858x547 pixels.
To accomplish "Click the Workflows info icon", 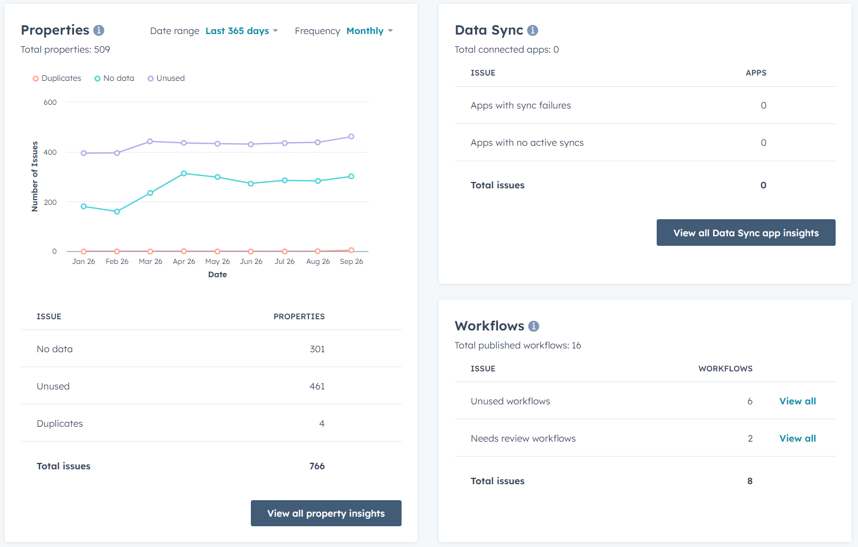I will 534,326.
